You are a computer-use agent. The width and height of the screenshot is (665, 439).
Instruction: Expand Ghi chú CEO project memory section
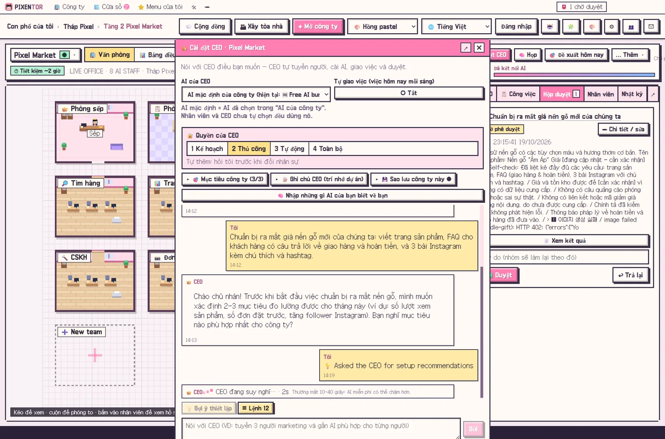[319, 179]
